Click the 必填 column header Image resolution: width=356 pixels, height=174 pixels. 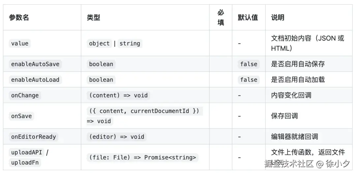pyautogui.click(x=221, y=17)
